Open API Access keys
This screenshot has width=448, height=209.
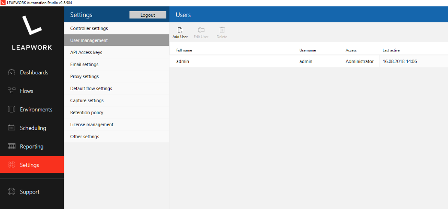117,53
